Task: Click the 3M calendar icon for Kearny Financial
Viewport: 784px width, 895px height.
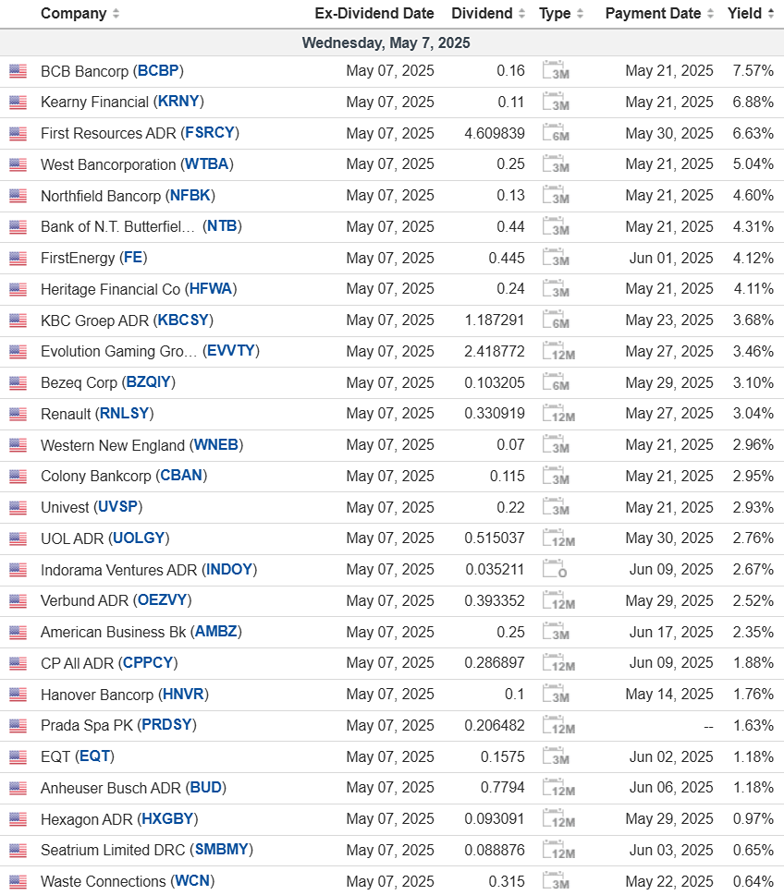Action: click(555, 103)
